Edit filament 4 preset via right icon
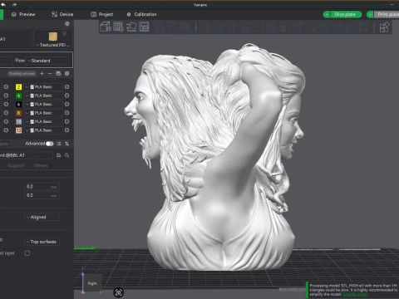399x299 pixels. (66, 96)
